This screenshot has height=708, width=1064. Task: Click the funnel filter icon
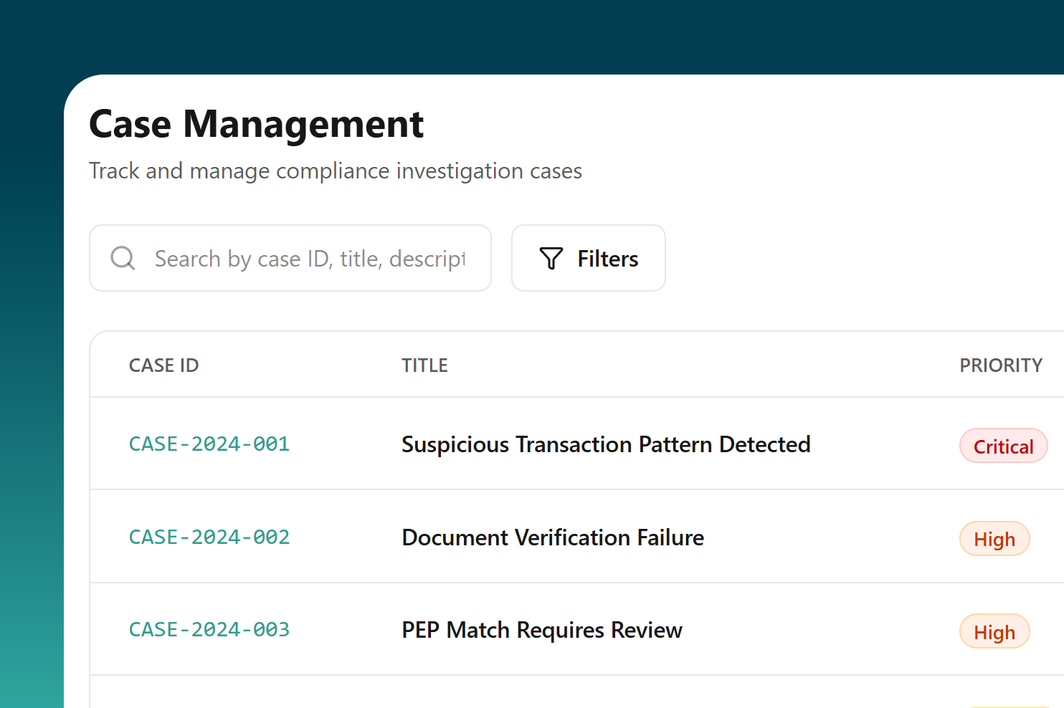(551, 258)
